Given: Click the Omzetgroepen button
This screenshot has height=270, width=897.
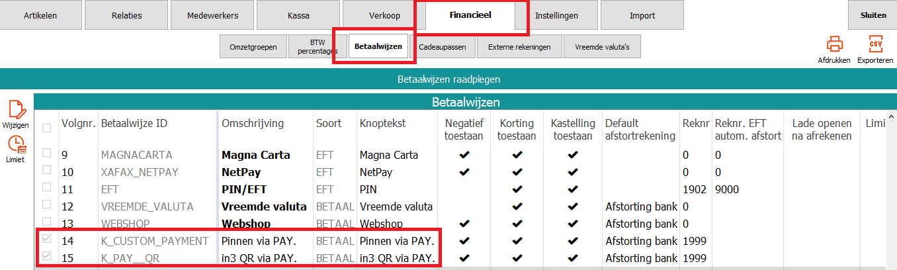Looking at the screenshot, I should pyautogui.click(x=253, y=47).
